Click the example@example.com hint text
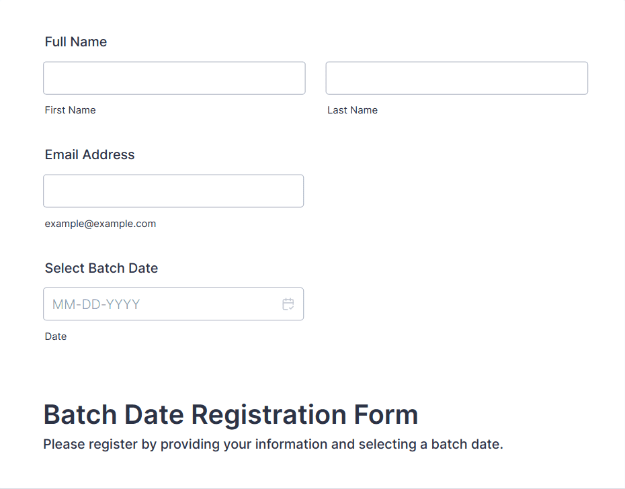Screen dimensions: 625x489 [x=100, y=224]
